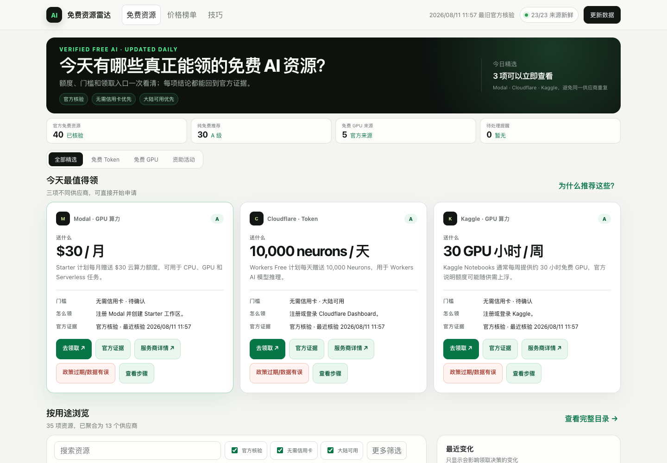Open 官方证据 for the Cloudflare offer

pyautogui.click(x=307, y=349)
